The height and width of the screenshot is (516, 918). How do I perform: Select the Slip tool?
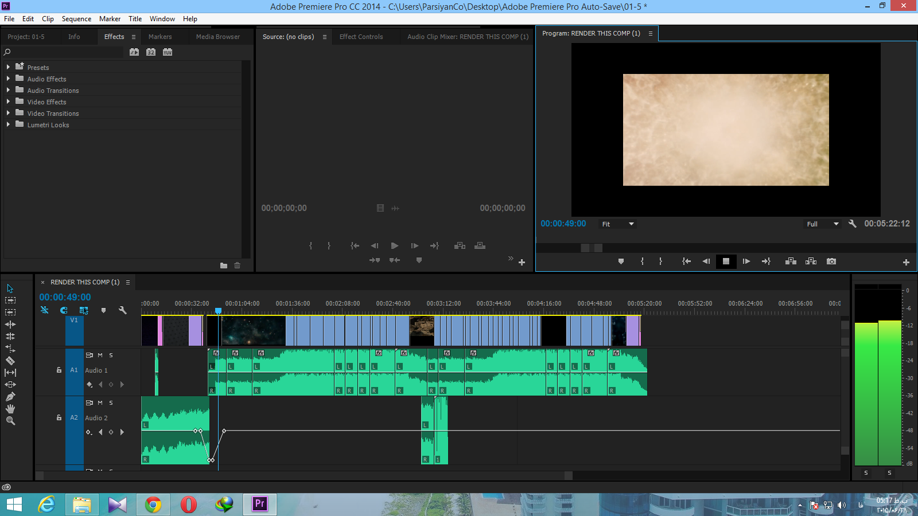[10, 372]
